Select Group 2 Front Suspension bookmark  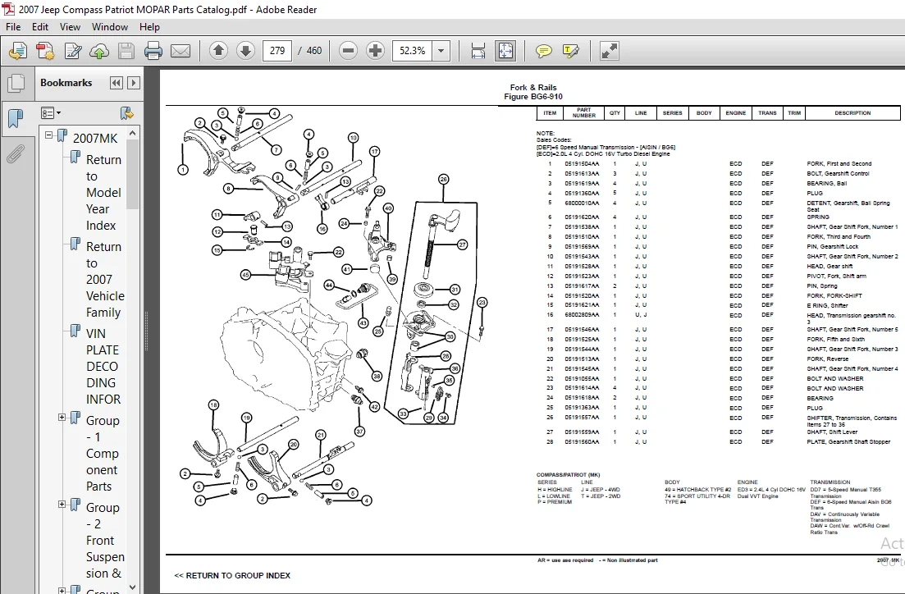105,541
